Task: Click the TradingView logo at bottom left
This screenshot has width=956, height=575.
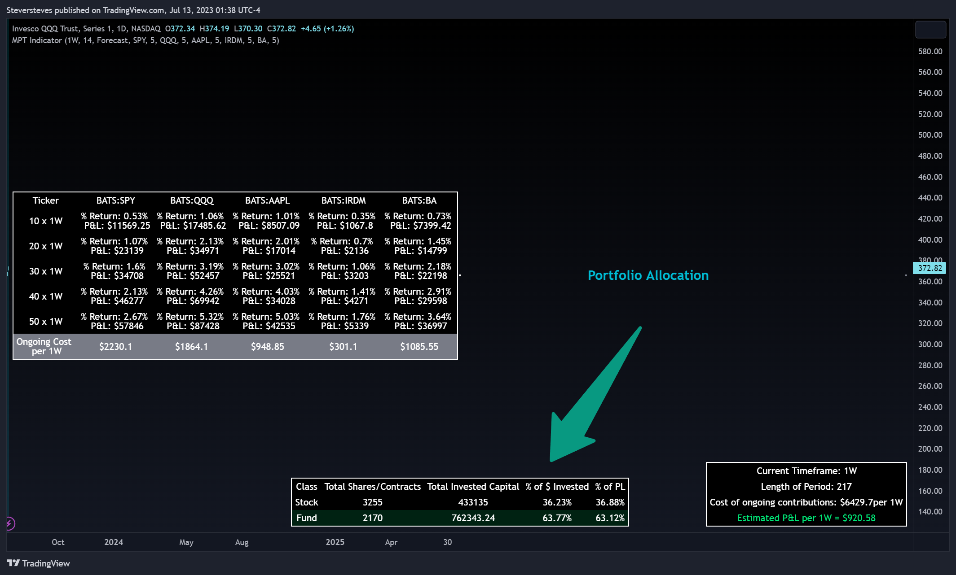Action: 38,563
